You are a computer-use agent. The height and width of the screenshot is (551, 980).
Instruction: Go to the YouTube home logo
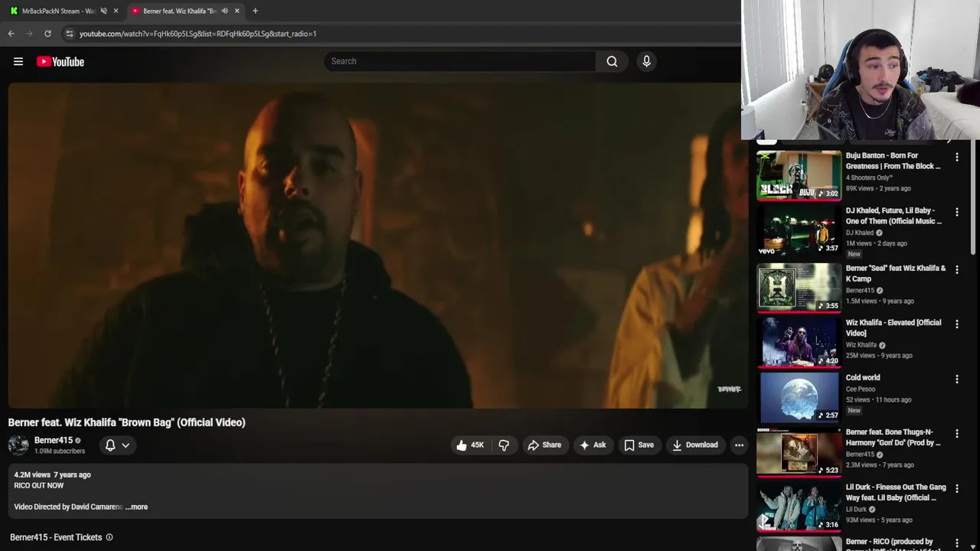click(x=60, y=61)
